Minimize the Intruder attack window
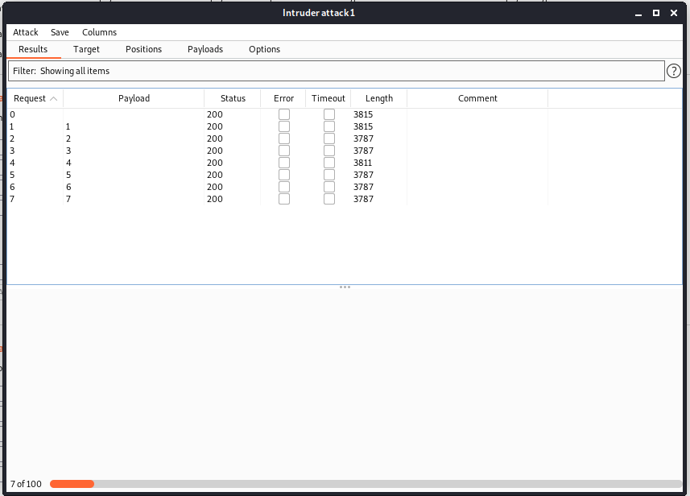 pyautogui.click(x=638, y=13)
